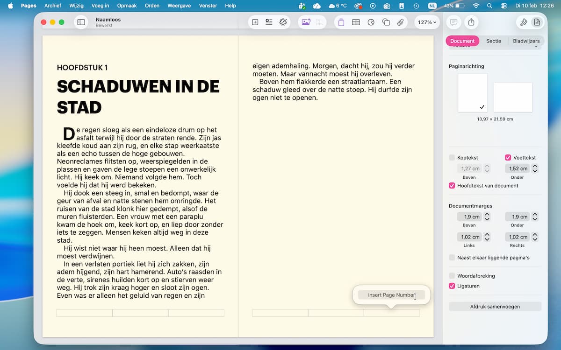Click the Insert Page Number button
561x350 pixels.
391,295
